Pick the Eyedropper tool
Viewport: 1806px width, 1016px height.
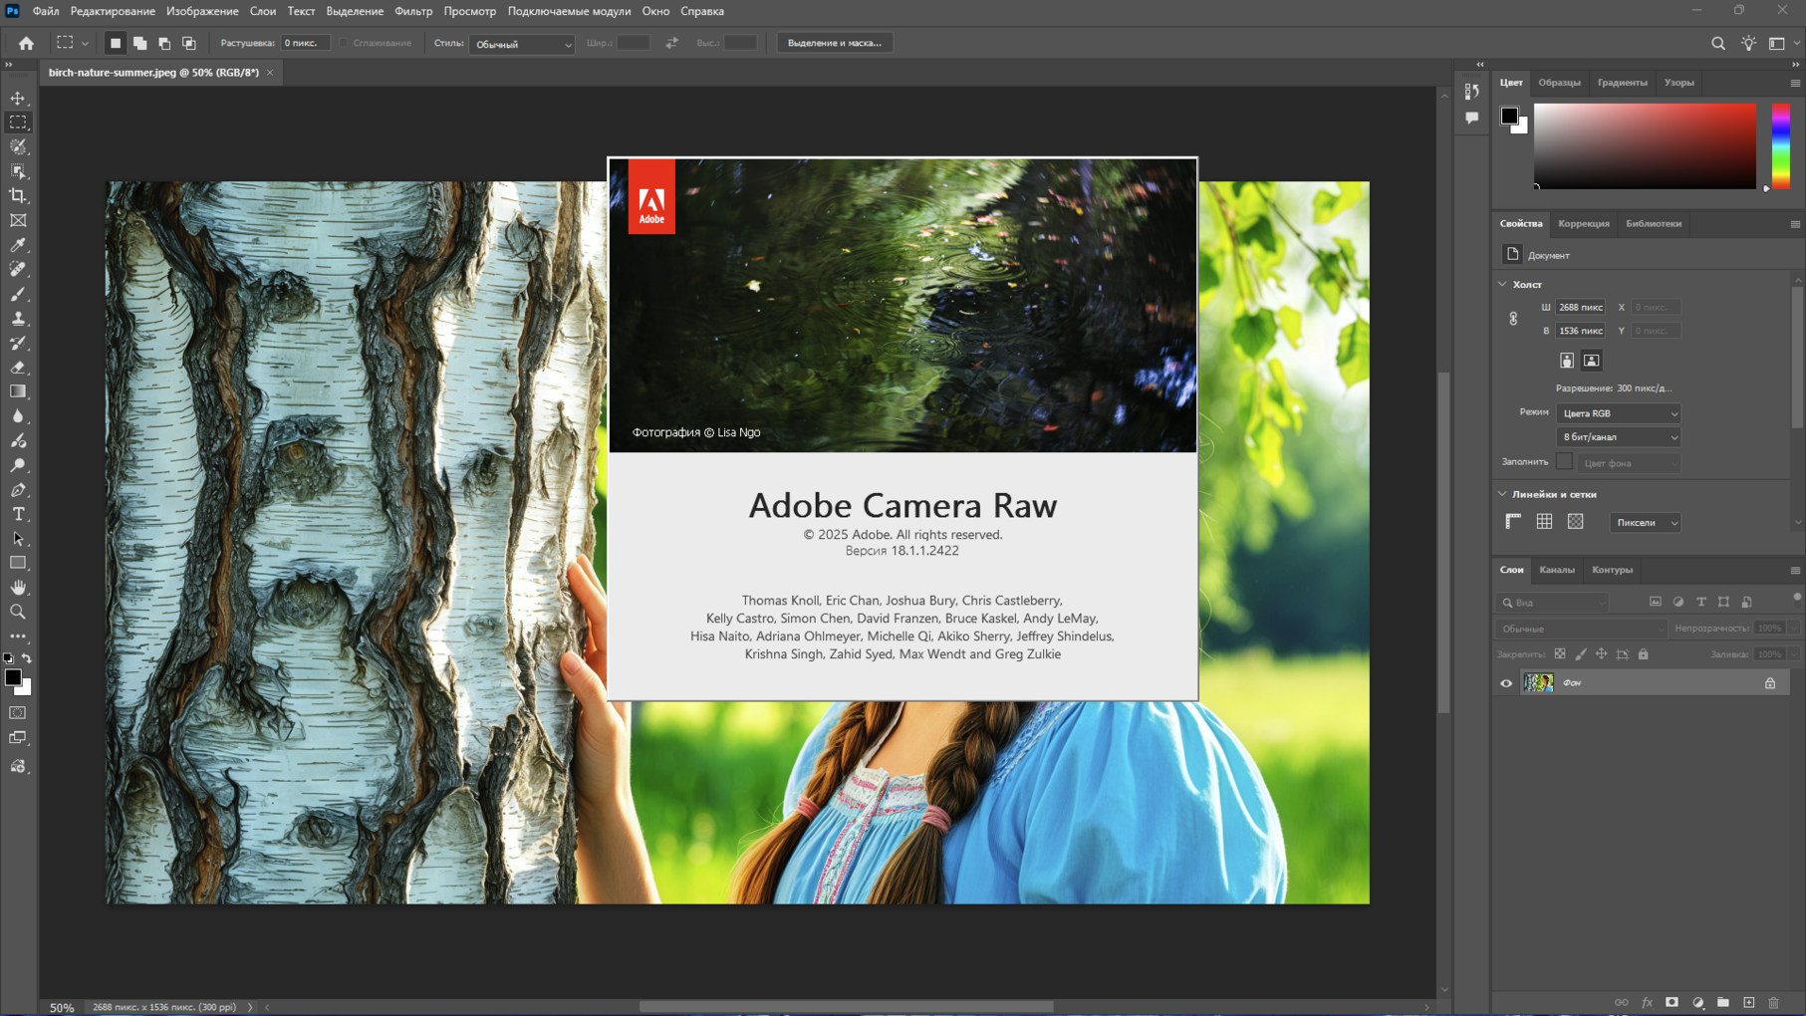click(x=18, y=245)
